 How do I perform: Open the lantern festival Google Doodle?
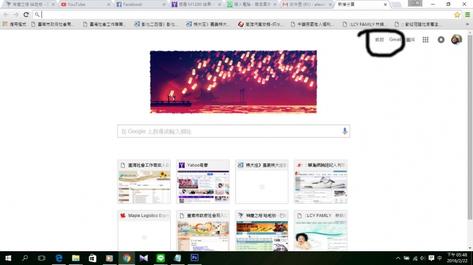233,82
